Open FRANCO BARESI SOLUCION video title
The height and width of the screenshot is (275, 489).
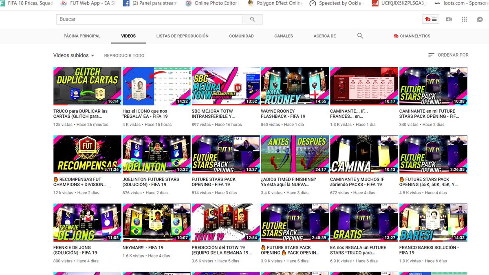point(429,250)
